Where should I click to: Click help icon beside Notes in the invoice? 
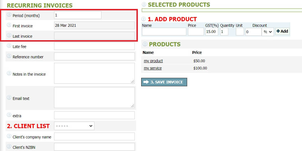(9, 73)
